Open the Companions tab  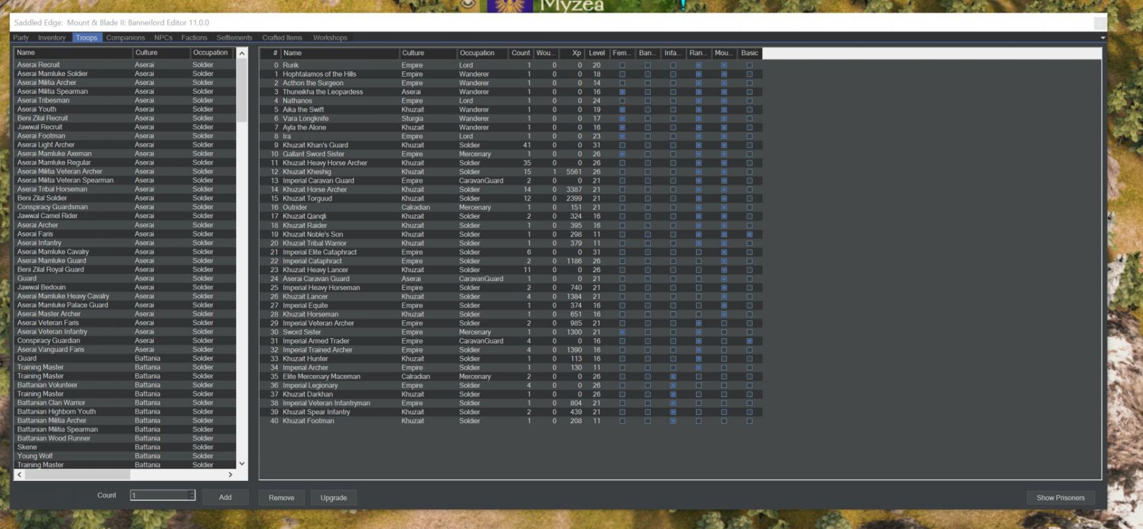[125, 38]
